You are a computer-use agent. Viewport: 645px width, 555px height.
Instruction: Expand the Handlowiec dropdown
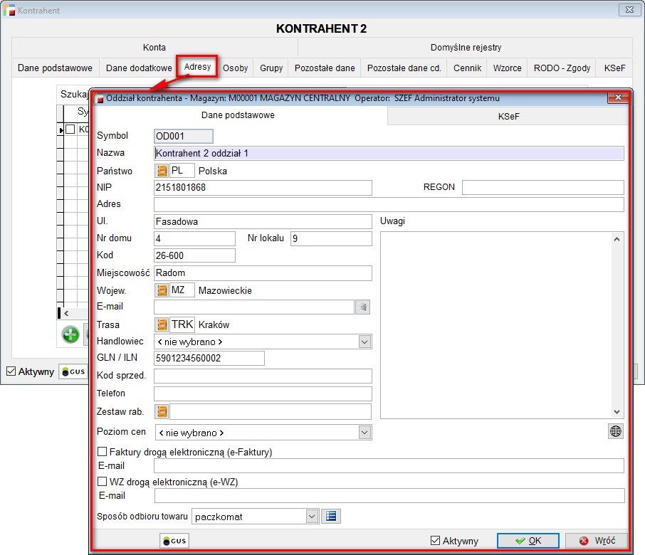click(x=365, y=342)
